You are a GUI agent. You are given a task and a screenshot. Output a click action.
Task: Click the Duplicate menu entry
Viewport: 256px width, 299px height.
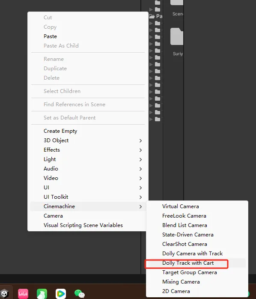pyautogui.click(x=88, y=68)
